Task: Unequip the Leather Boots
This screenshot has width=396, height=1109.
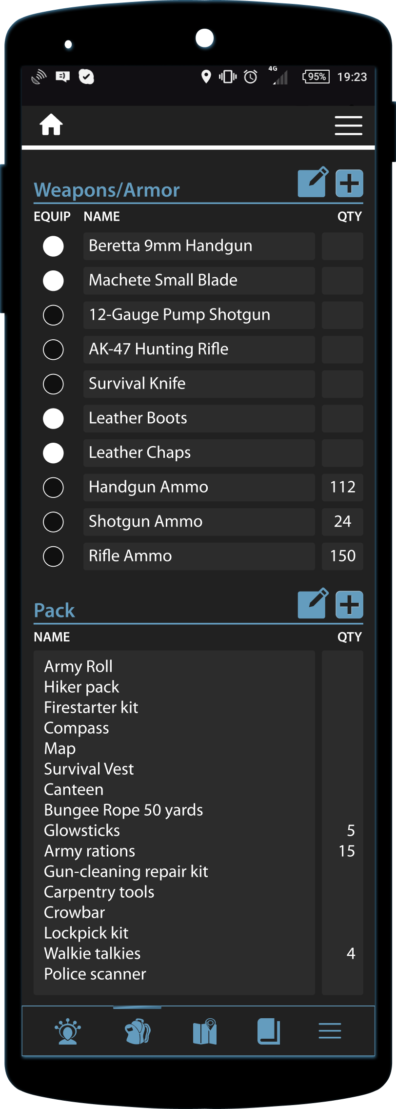Action: pyautogui.click(x=53, y=418)
